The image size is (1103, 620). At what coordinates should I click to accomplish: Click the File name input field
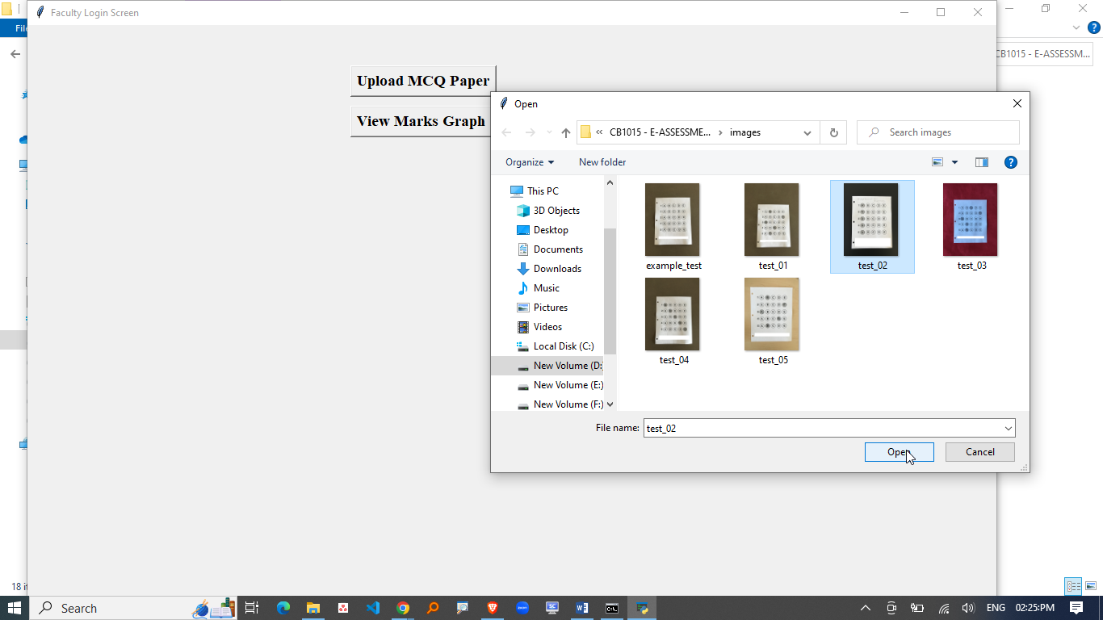(x=822, y=429)
